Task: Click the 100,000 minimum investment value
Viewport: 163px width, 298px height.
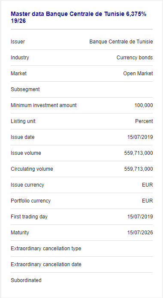Action: [x=144, y=105]
